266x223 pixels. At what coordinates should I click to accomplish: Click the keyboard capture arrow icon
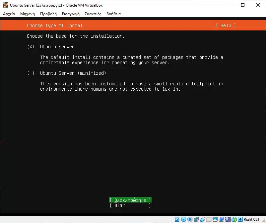tap(240, 219)
